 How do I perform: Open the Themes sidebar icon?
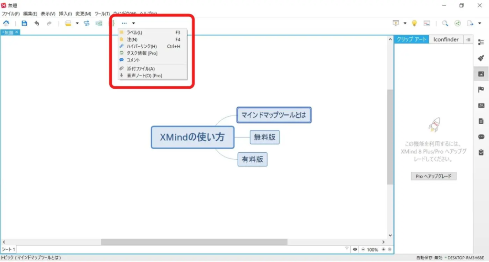click(x=481, y=105)
